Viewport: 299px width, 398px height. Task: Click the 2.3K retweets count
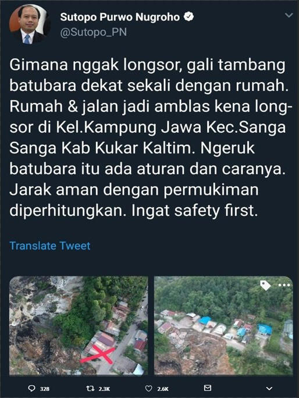(104, 389)
